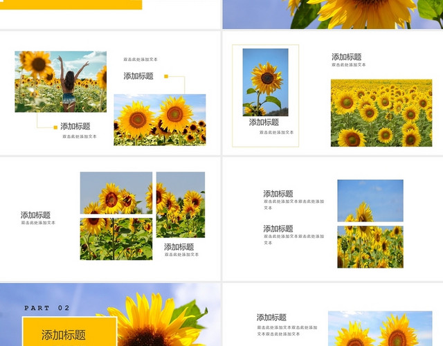Select the tall single sunflower portrait photo

(x=265, y=82)
